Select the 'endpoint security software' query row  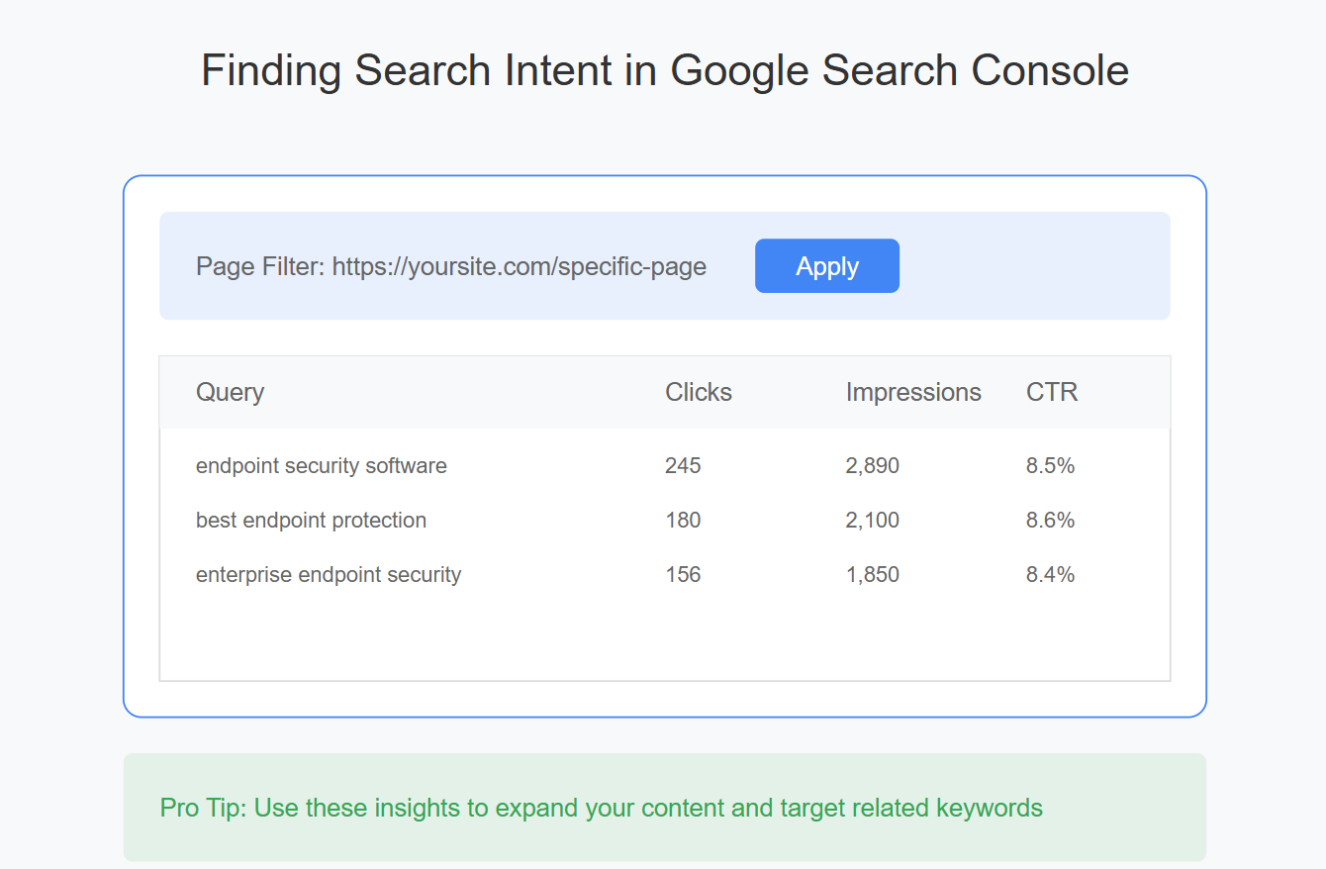point(665,465)
